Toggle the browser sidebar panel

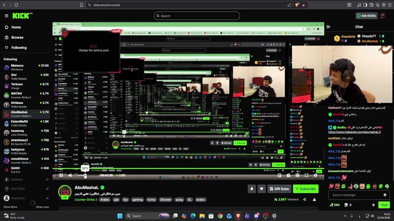[365, 5]
